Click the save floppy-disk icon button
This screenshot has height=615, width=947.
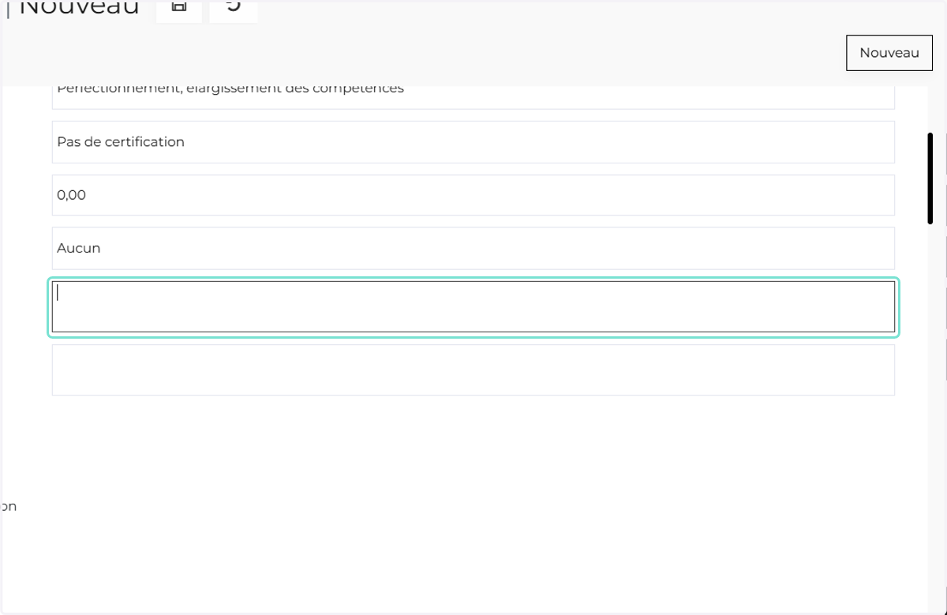click(179, 9)
